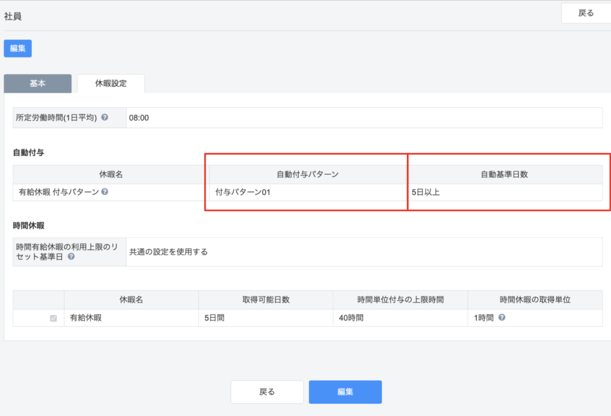
Task: Click the top-right 戻る button
Action: [586, 13]
